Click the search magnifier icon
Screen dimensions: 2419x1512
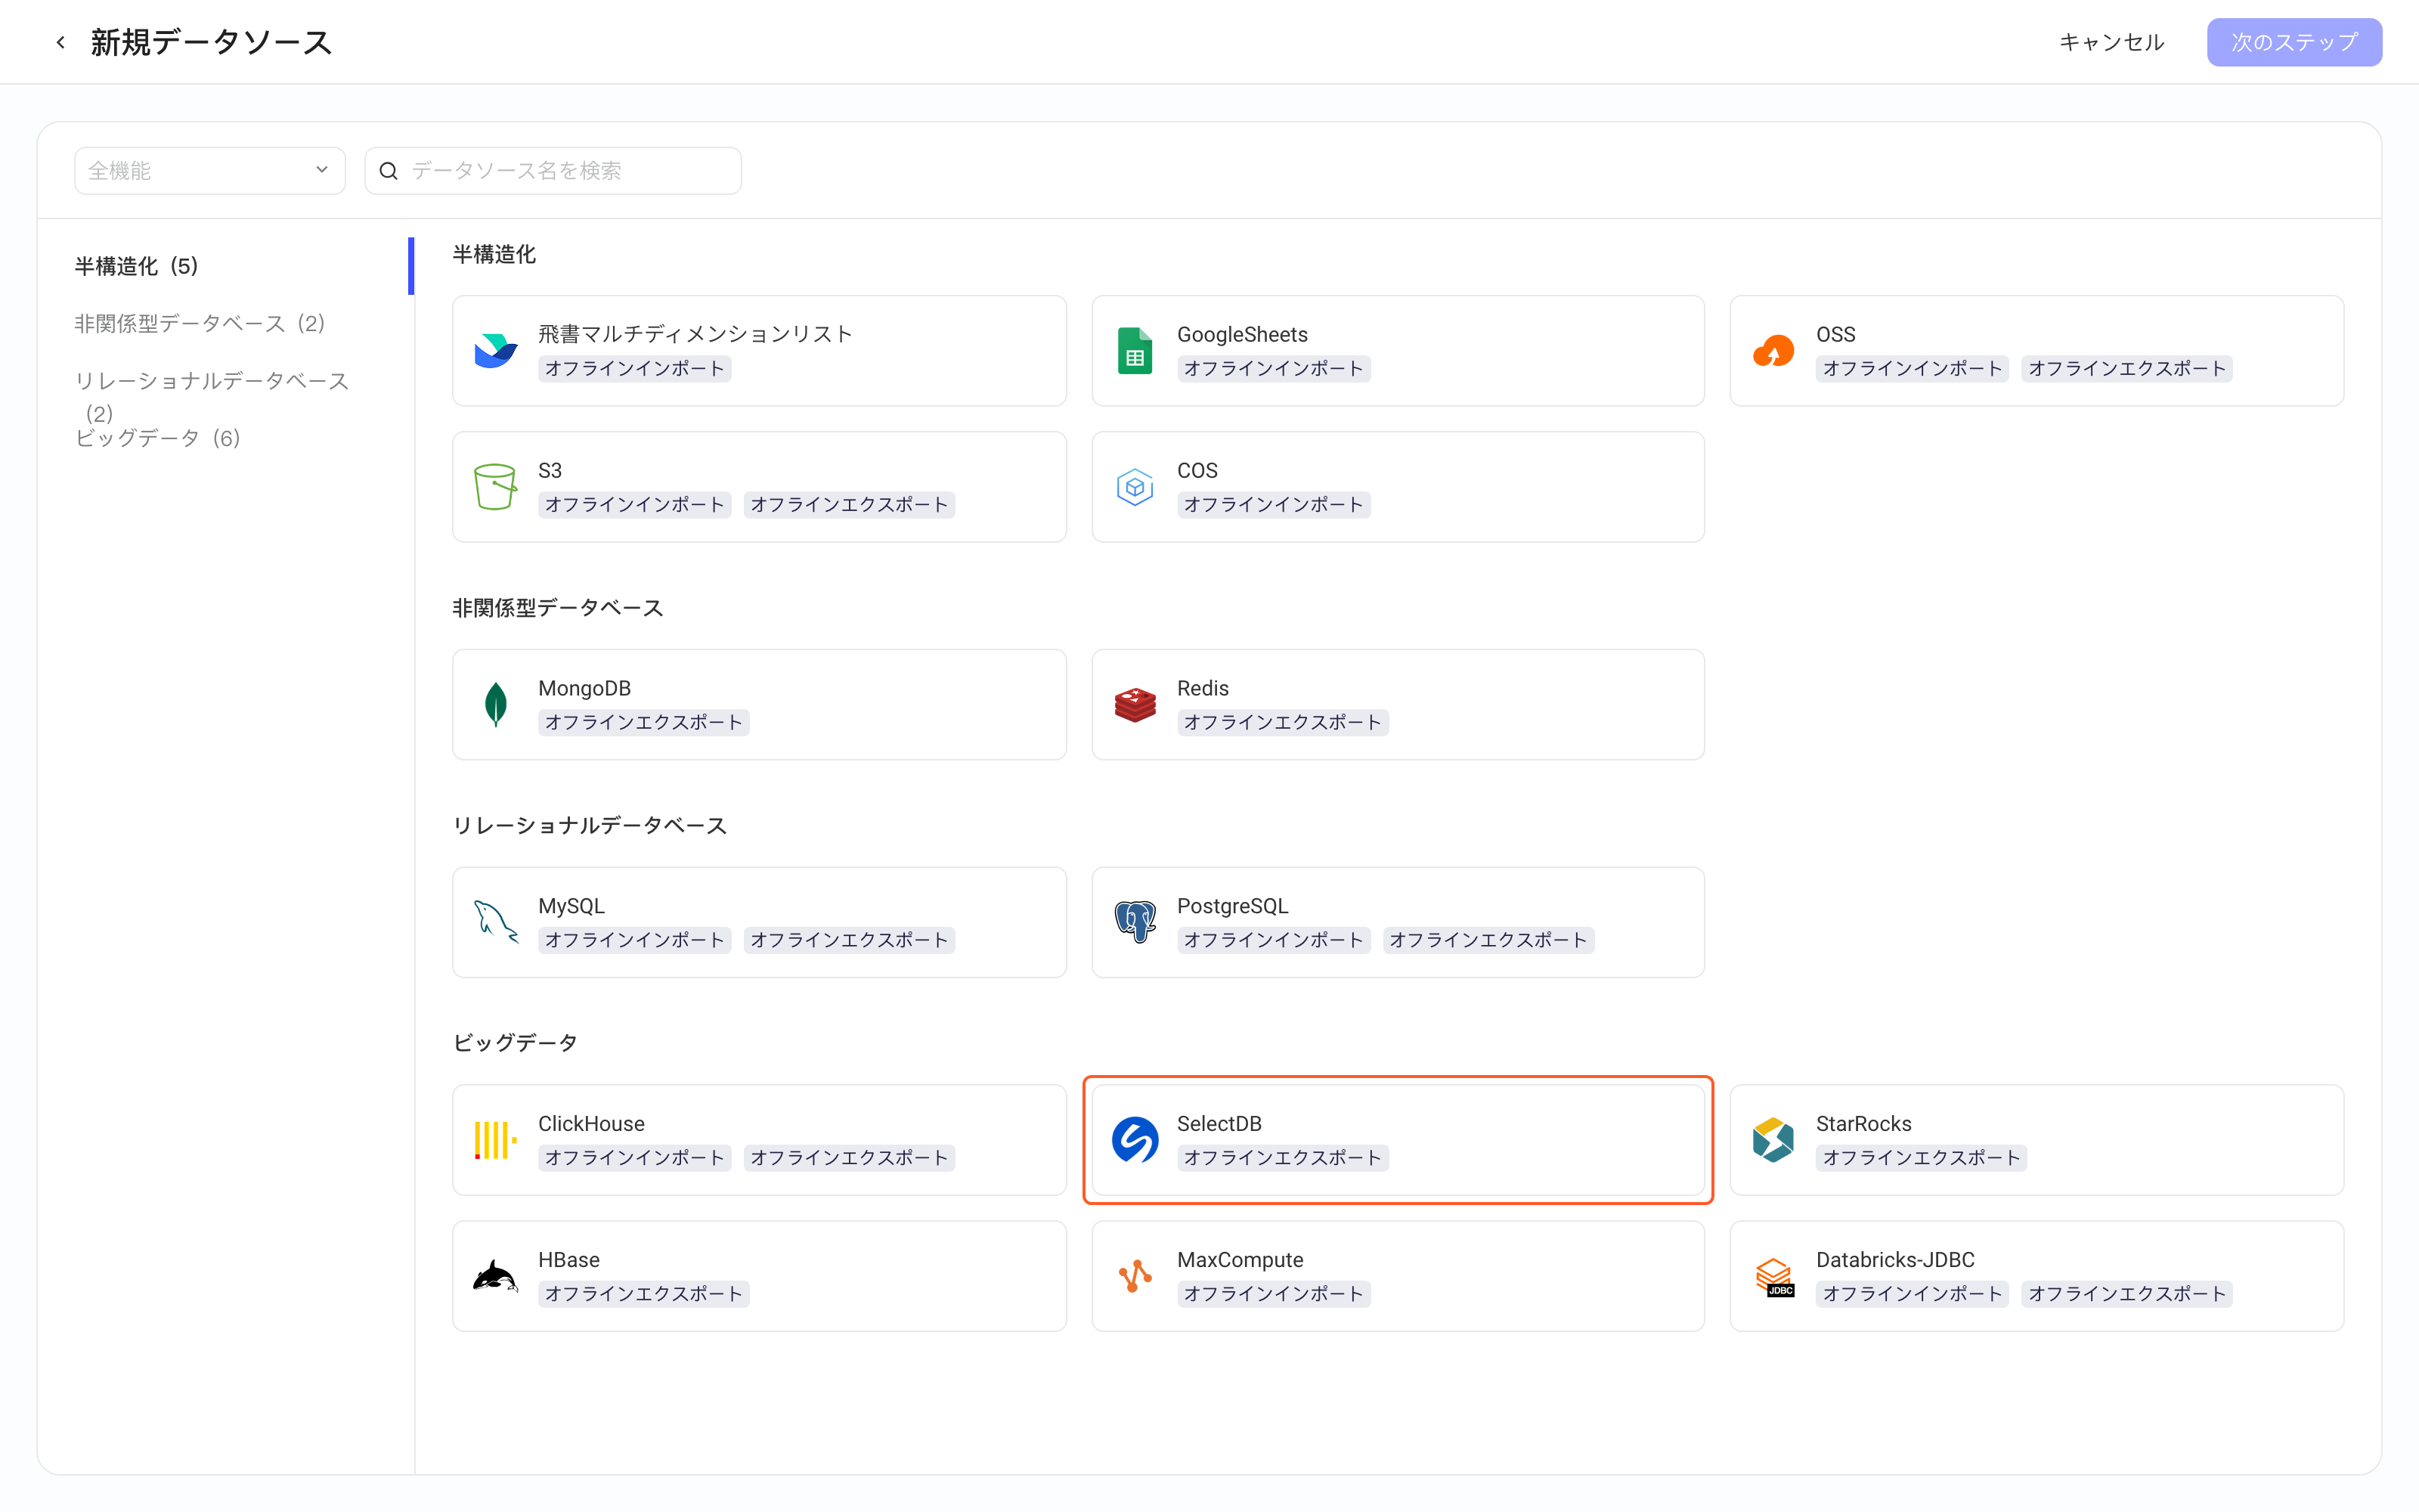pos(389,171)
